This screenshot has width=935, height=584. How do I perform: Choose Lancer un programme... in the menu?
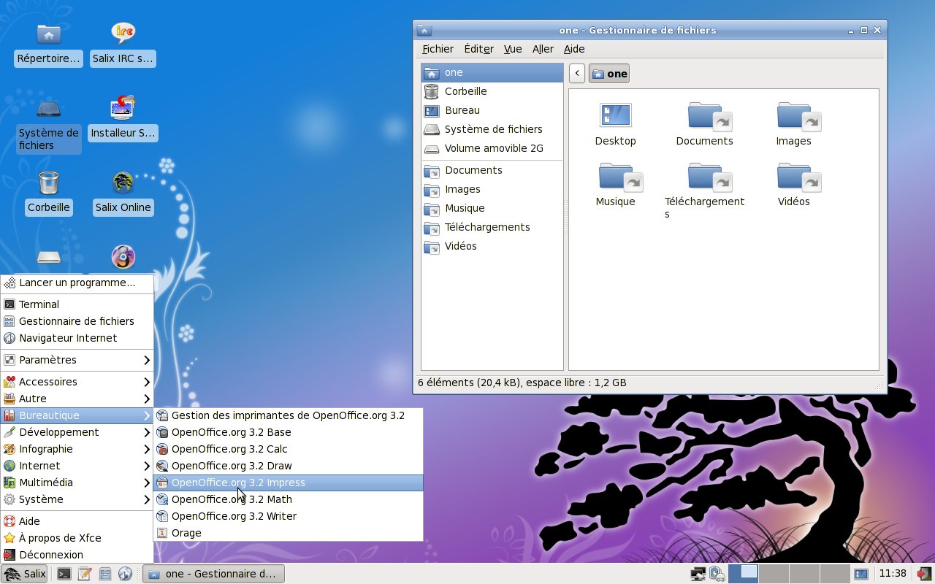point(77,283)
